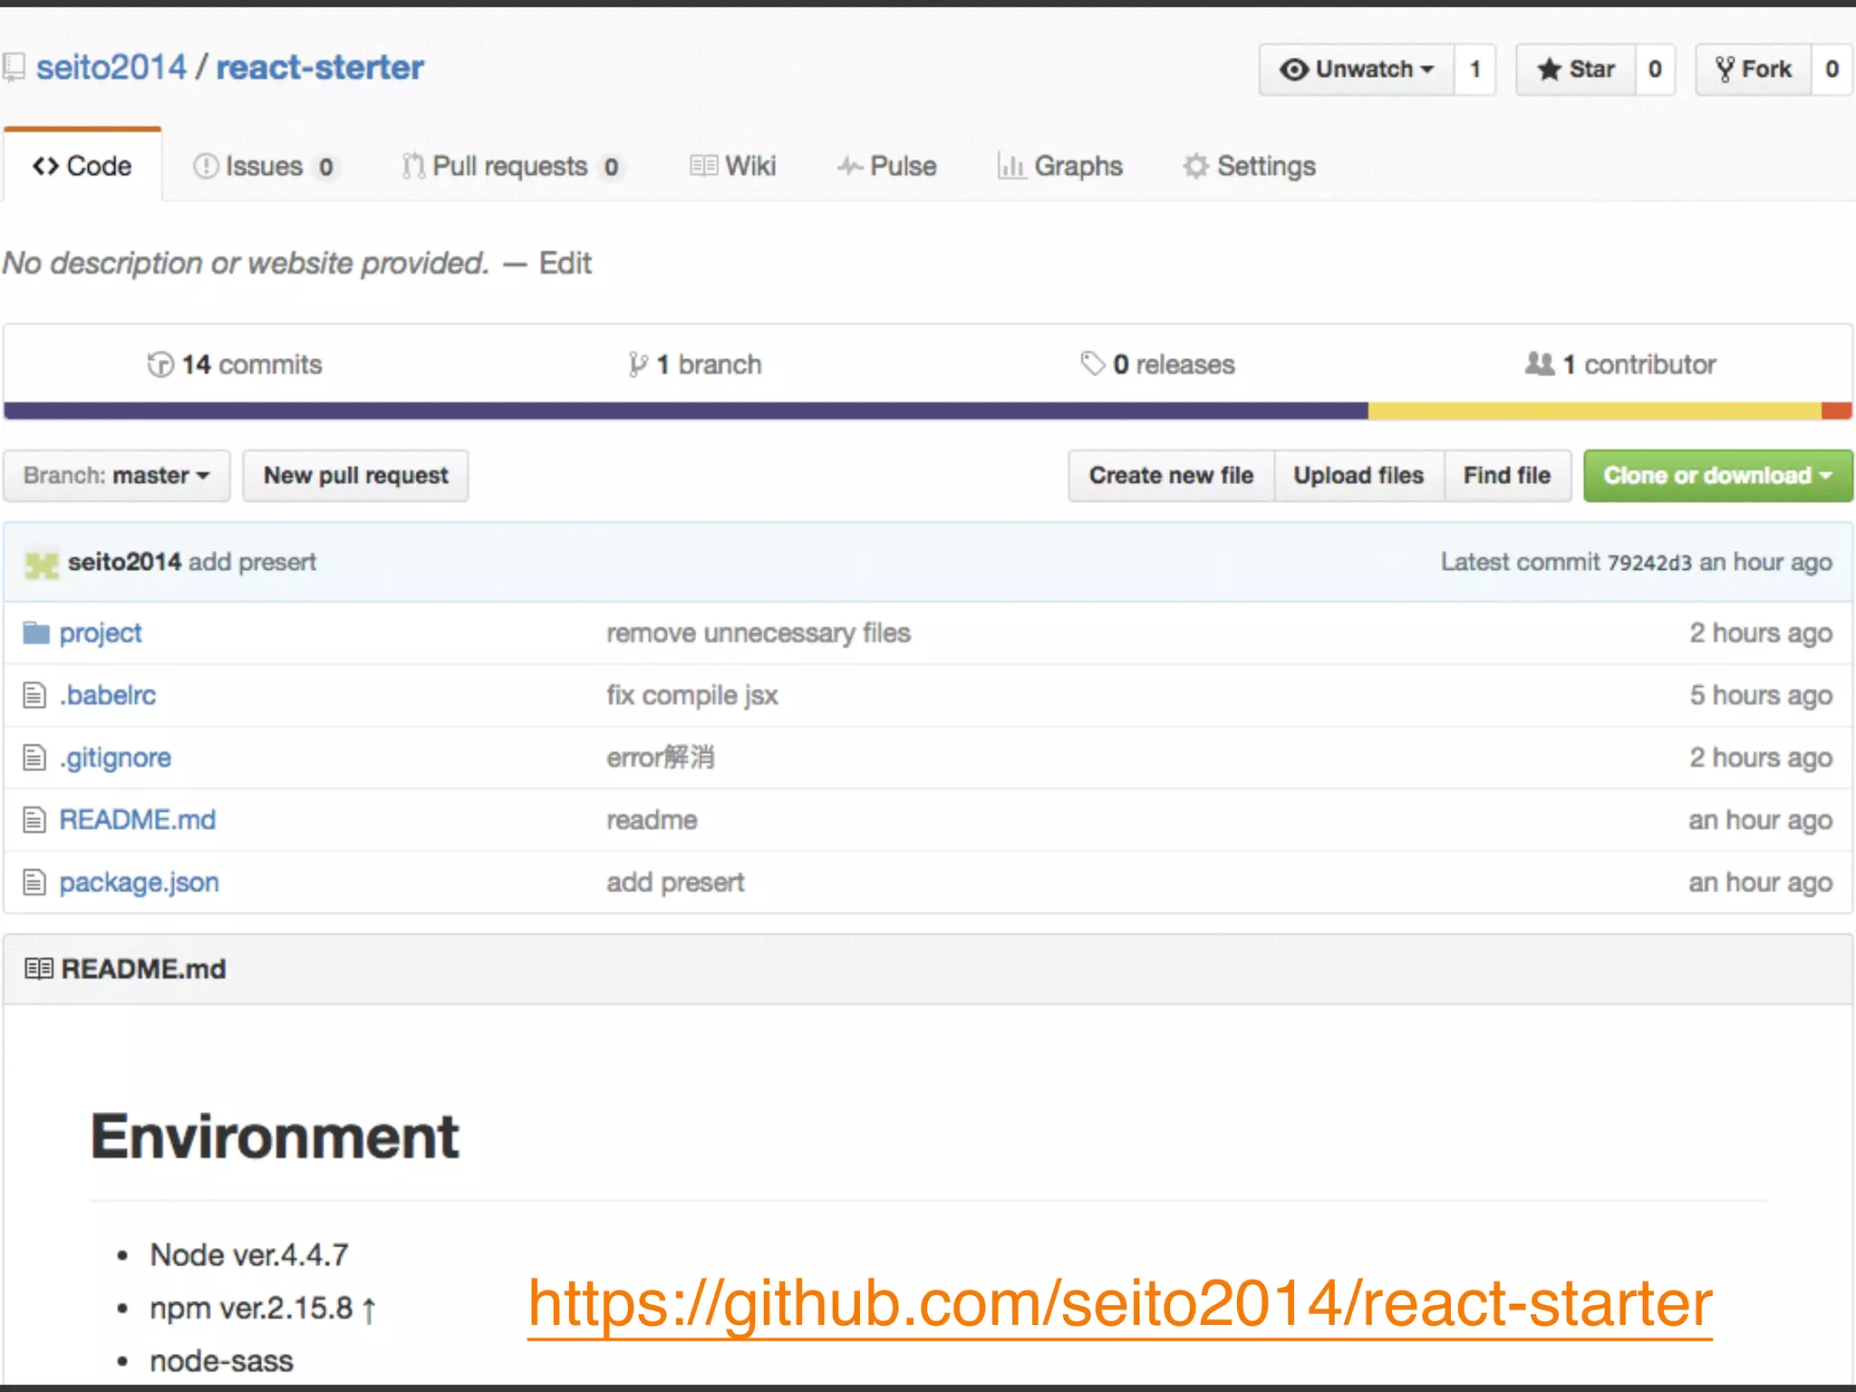This screenshot has height=1392, width=1856.
Task: Click the yellow segment of language bar
Action: pos(1595,411)
